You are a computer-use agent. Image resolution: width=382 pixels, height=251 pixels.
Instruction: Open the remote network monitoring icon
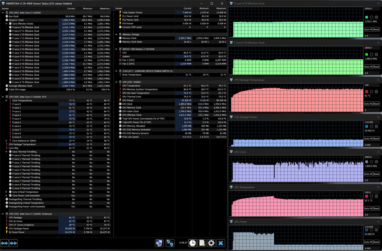click(x=170, y=243)
